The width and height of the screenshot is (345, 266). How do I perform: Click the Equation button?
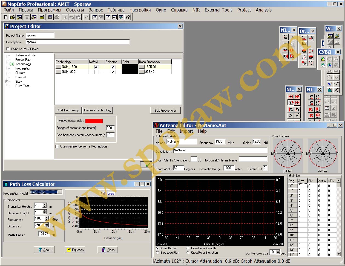tap(75, 250)
